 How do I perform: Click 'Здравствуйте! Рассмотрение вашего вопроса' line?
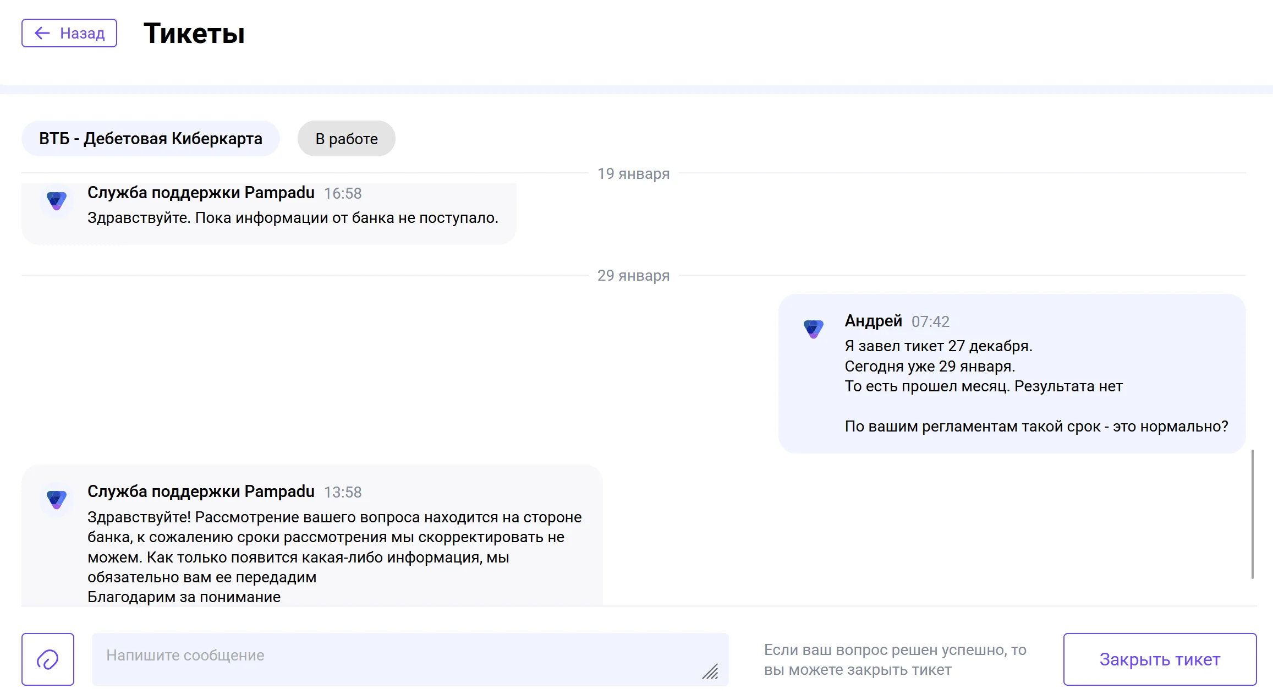[x=334, y=517]
